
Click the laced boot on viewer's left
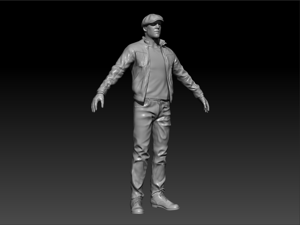tap(137, 206)
